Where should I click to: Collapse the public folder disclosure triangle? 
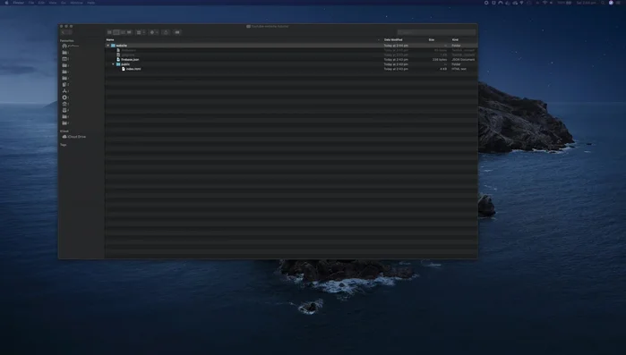coord(113,64)
